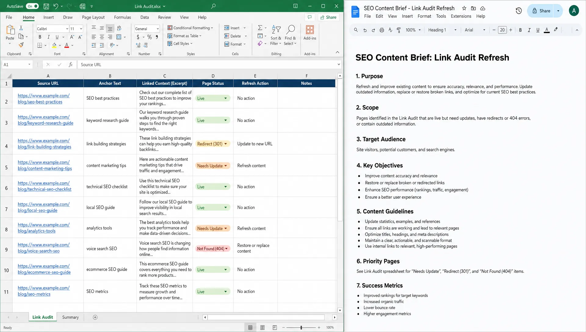This screenshot has height=332, width=586.
Task: Open Page Status dropdown for Redirect (301) row
Action: pos(226,144)
